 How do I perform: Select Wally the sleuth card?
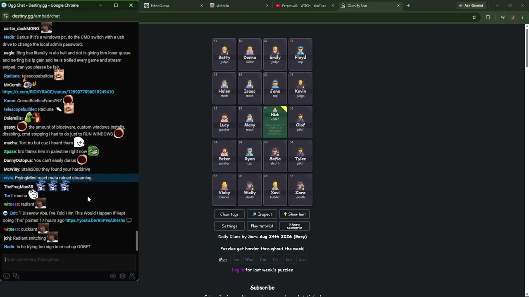coord(250,189)
